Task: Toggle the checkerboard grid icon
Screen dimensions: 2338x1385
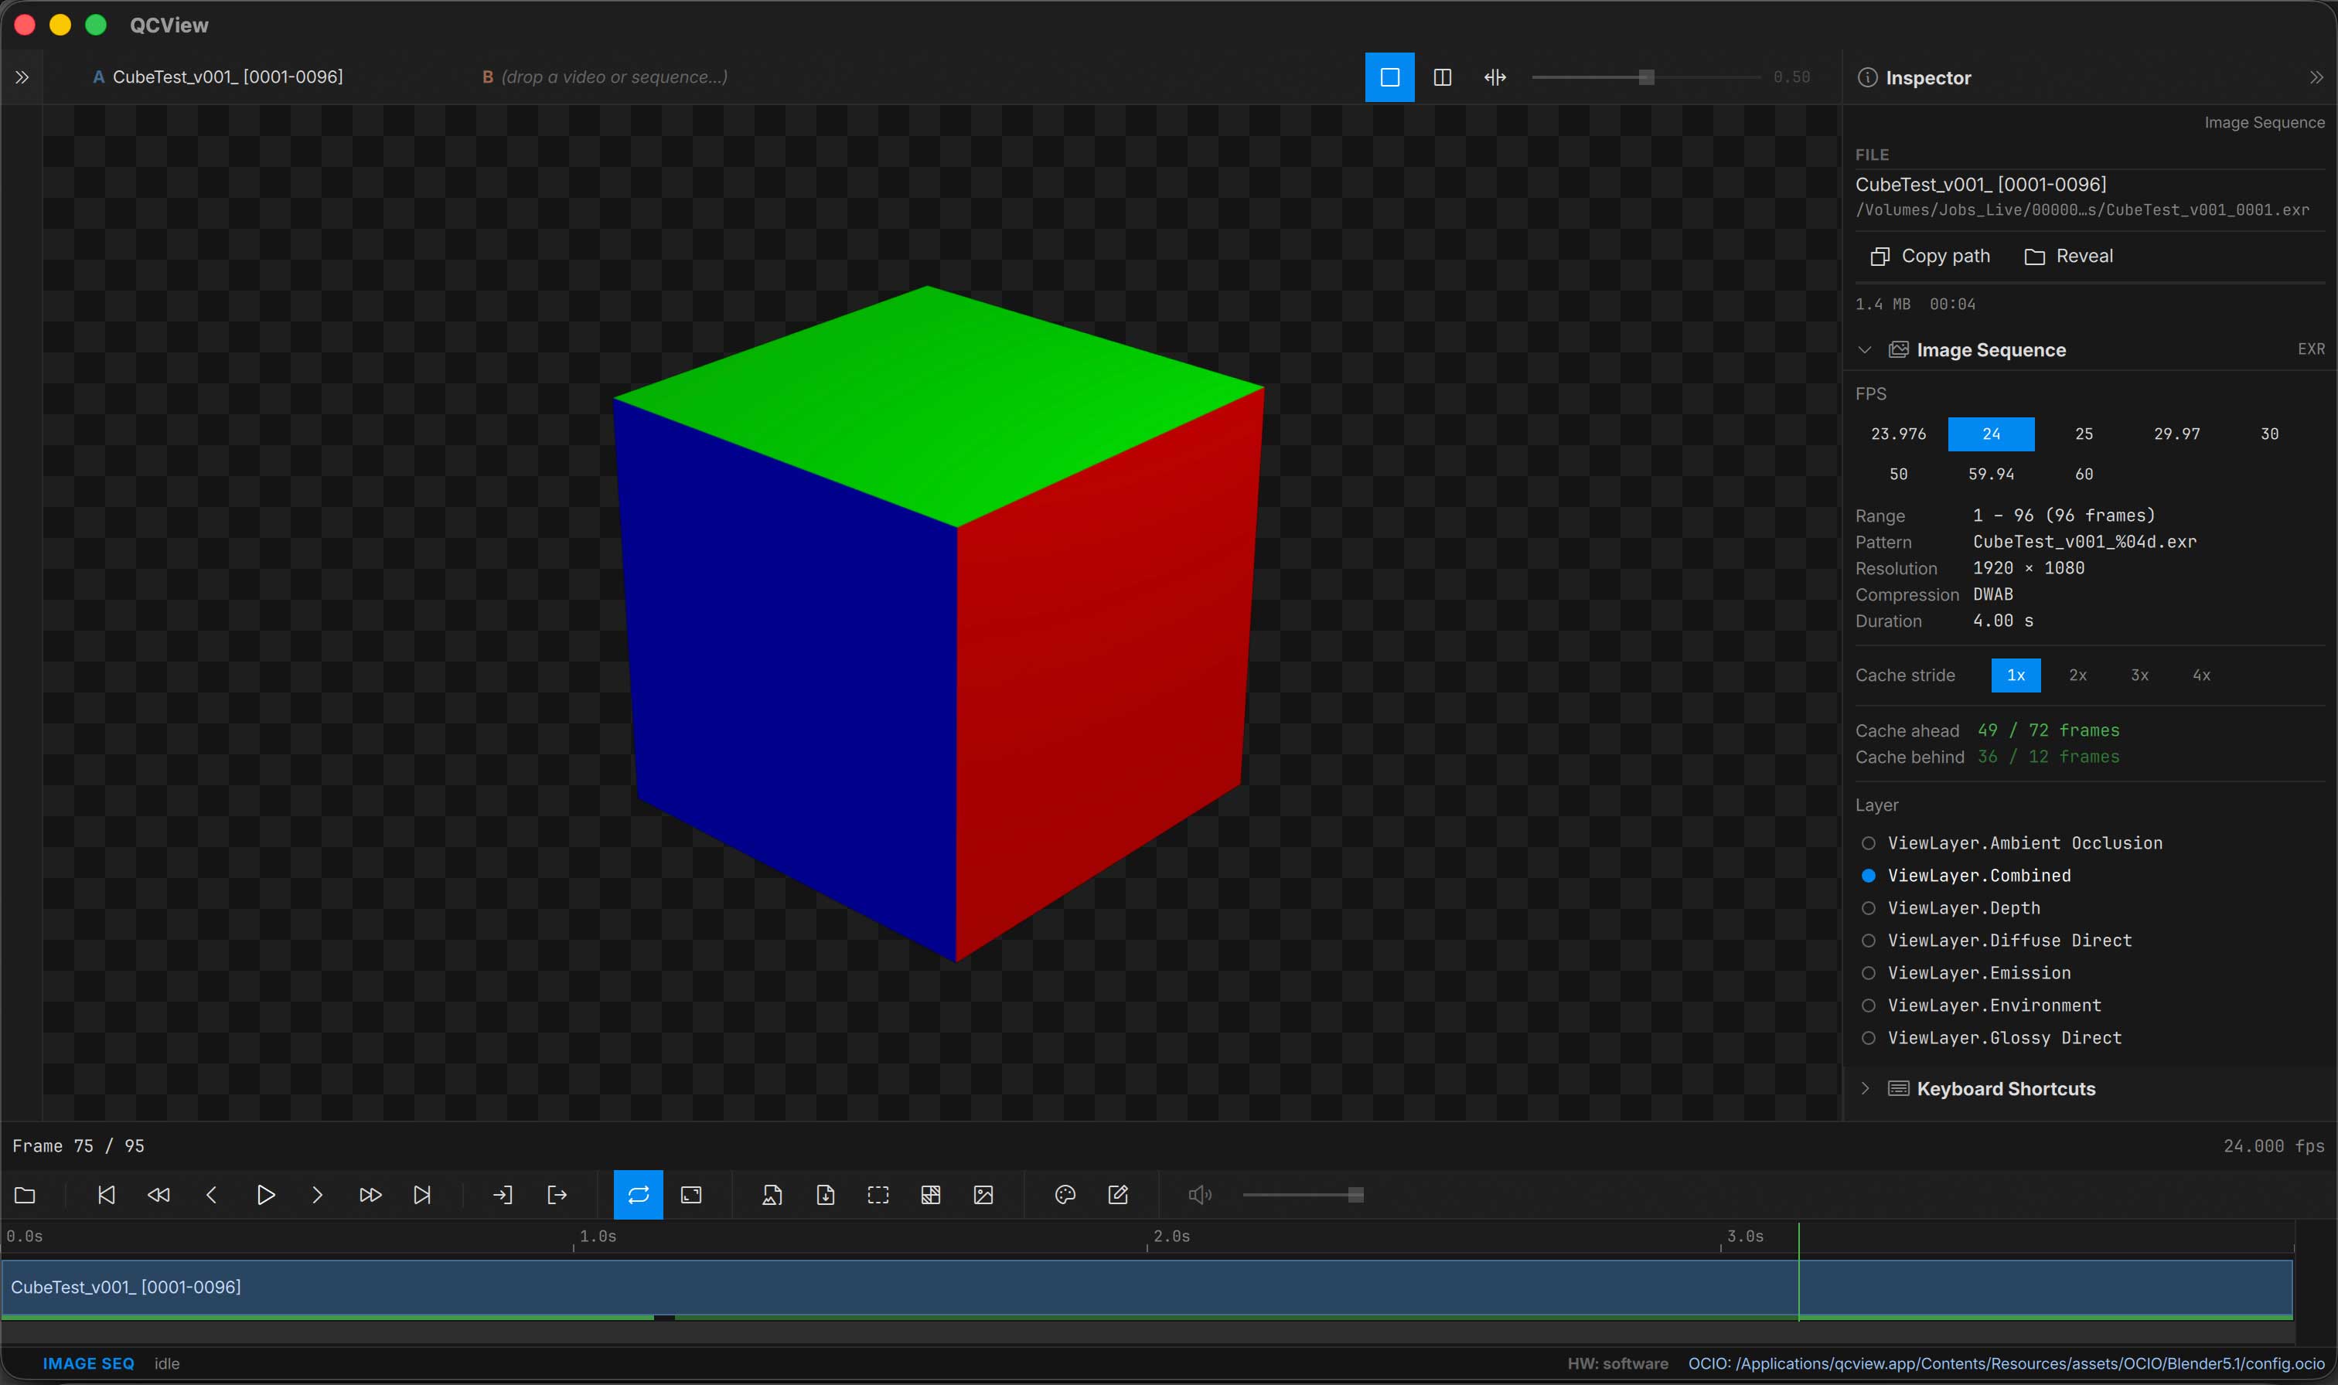Action: [931, 1195]
